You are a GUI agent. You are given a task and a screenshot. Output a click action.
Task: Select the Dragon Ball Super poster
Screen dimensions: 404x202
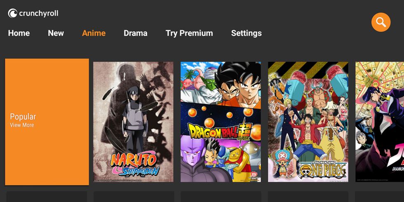pyautogui.click(x=221, y=122)
